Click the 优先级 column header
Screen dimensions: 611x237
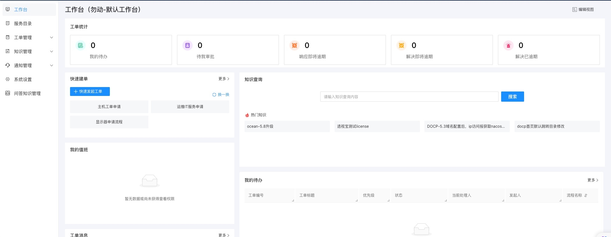pyautogui.click(x=375, y=195)
